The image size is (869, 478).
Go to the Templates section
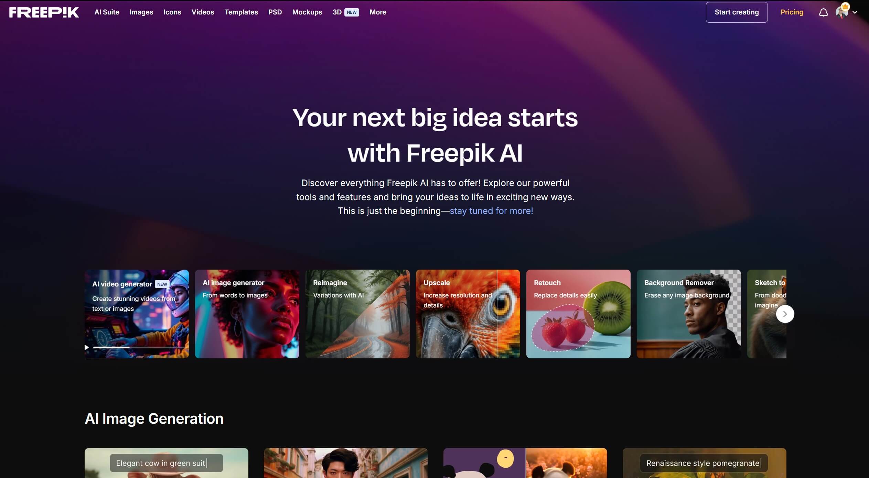coord(241,12)
